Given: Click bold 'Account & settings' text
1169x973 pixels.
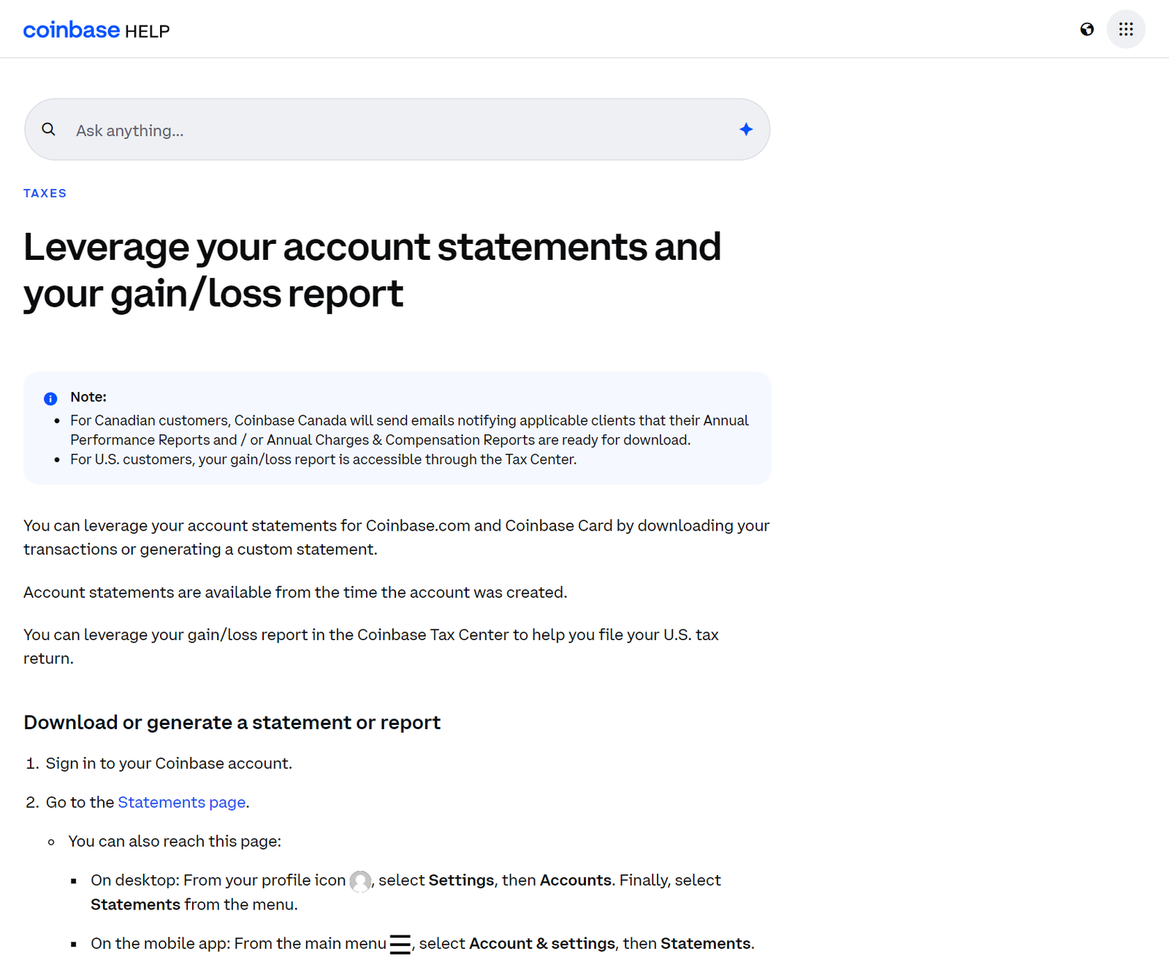Looking at the screenshot, I should click(542, 944).
